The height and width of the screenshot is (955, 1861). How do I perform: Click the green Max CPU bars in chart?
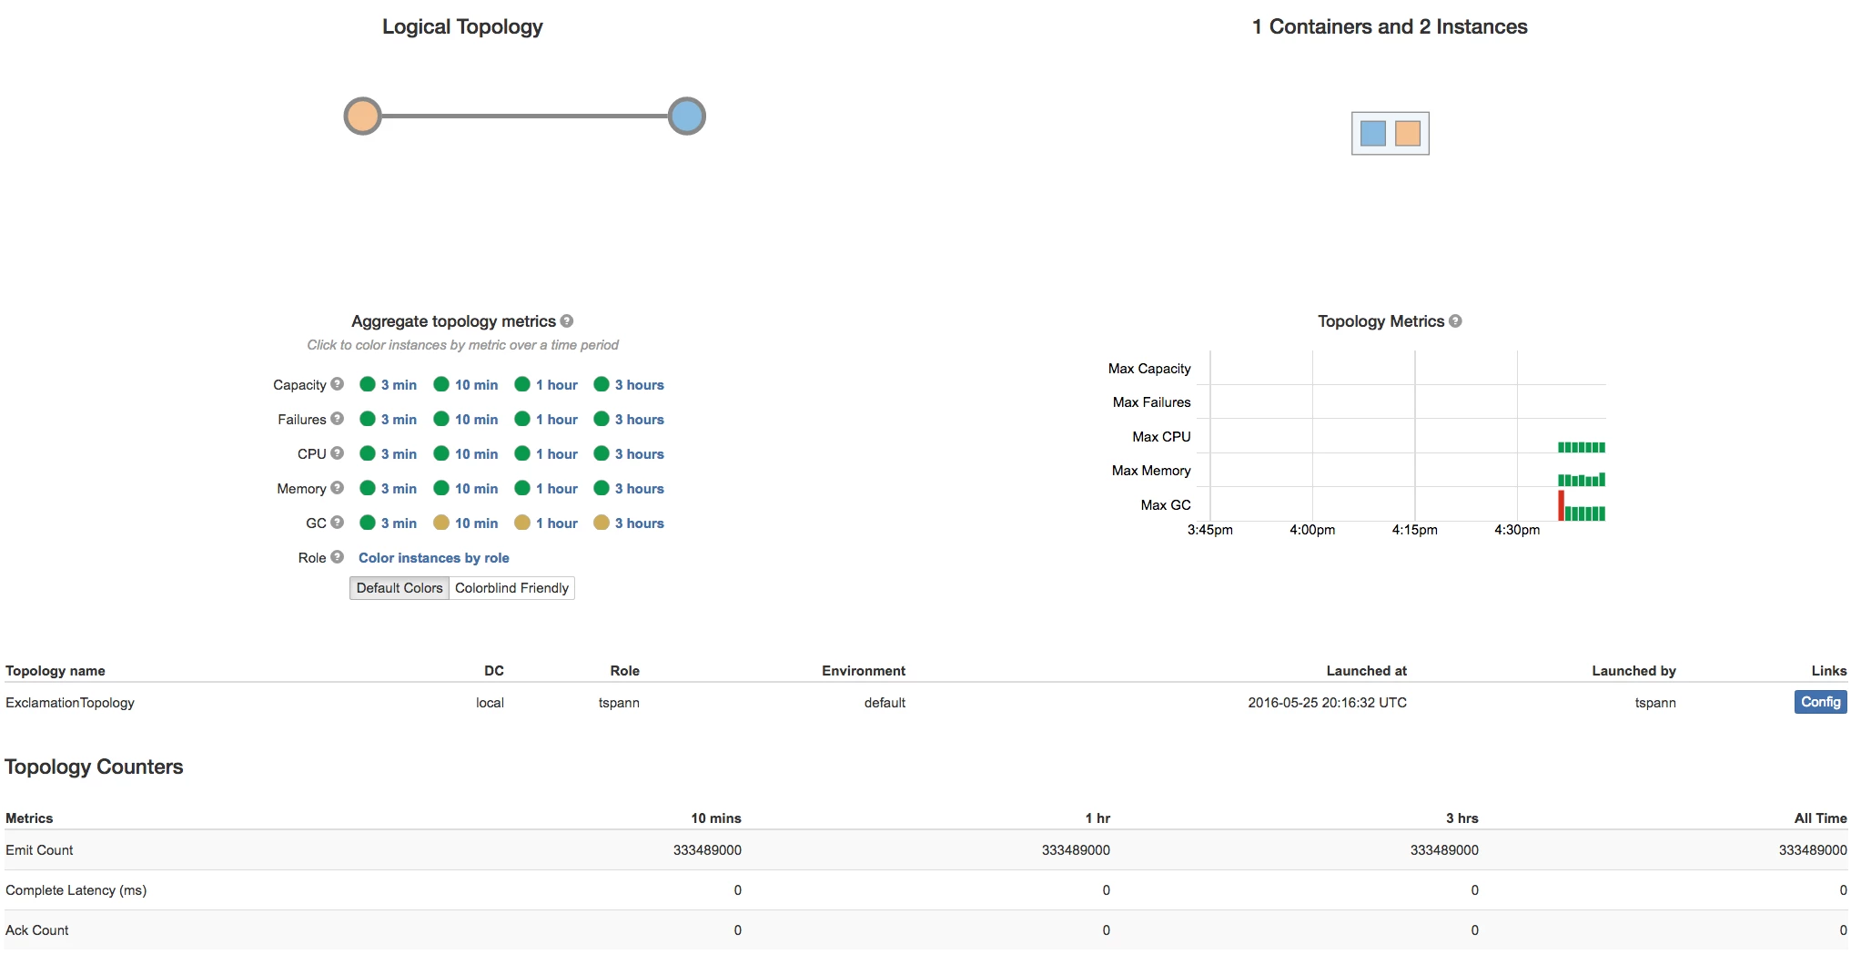(1582, 447)
